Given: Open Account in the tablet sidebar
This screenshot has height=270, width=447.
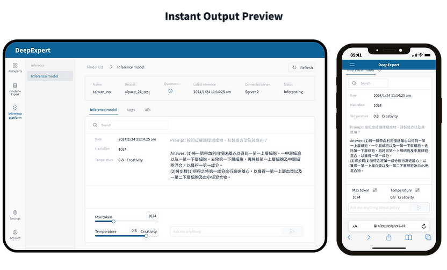Looking at the screenshot, I should pyautogui.click(x=15, y=235).
